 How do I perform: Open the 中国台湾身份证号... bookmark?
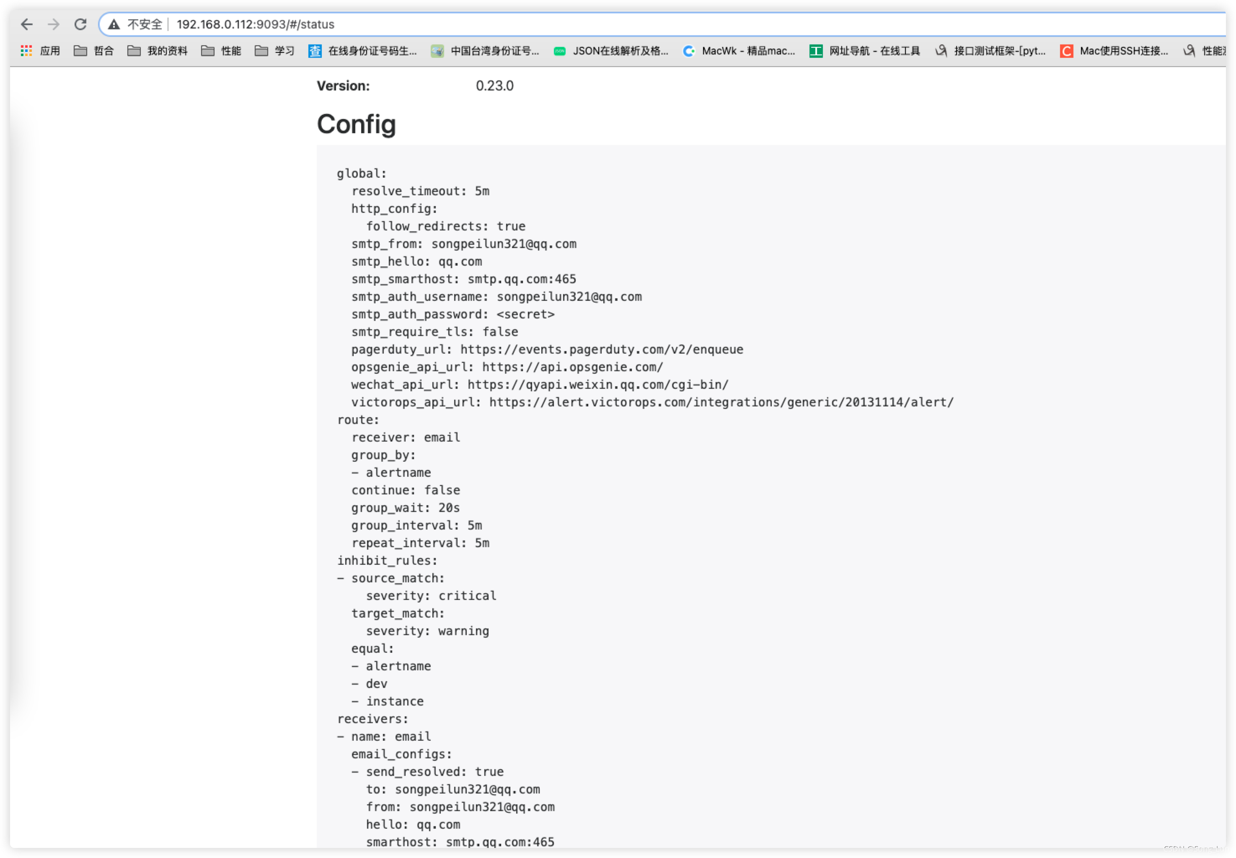tap(485, 51)
